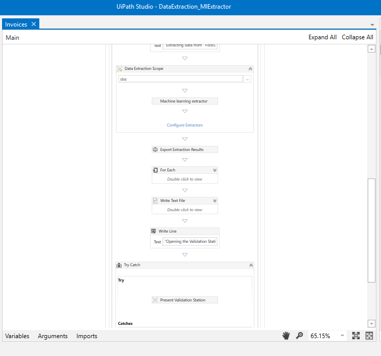Click Collapse All
The height and width of the screenshot is (356, 381).
(357, 37)
